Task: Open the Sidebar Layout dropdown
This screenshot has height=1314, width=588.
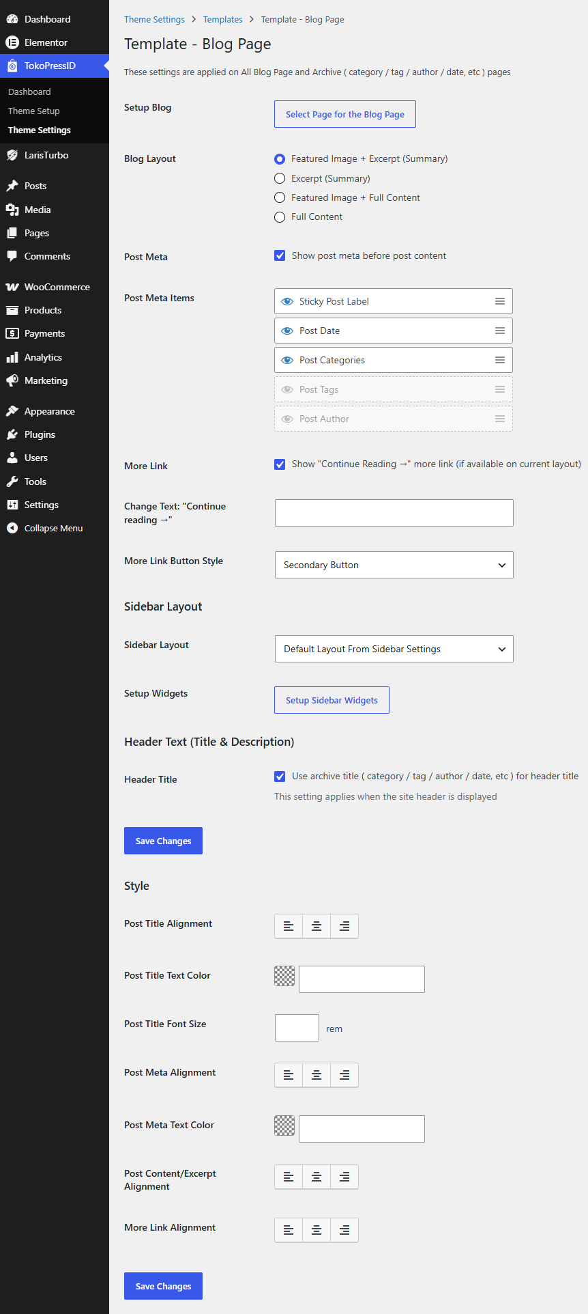Action: [x=394, y=649]
